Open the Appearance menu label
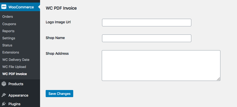This screenshot has height=107, width=237. click(x=18, y=95)
